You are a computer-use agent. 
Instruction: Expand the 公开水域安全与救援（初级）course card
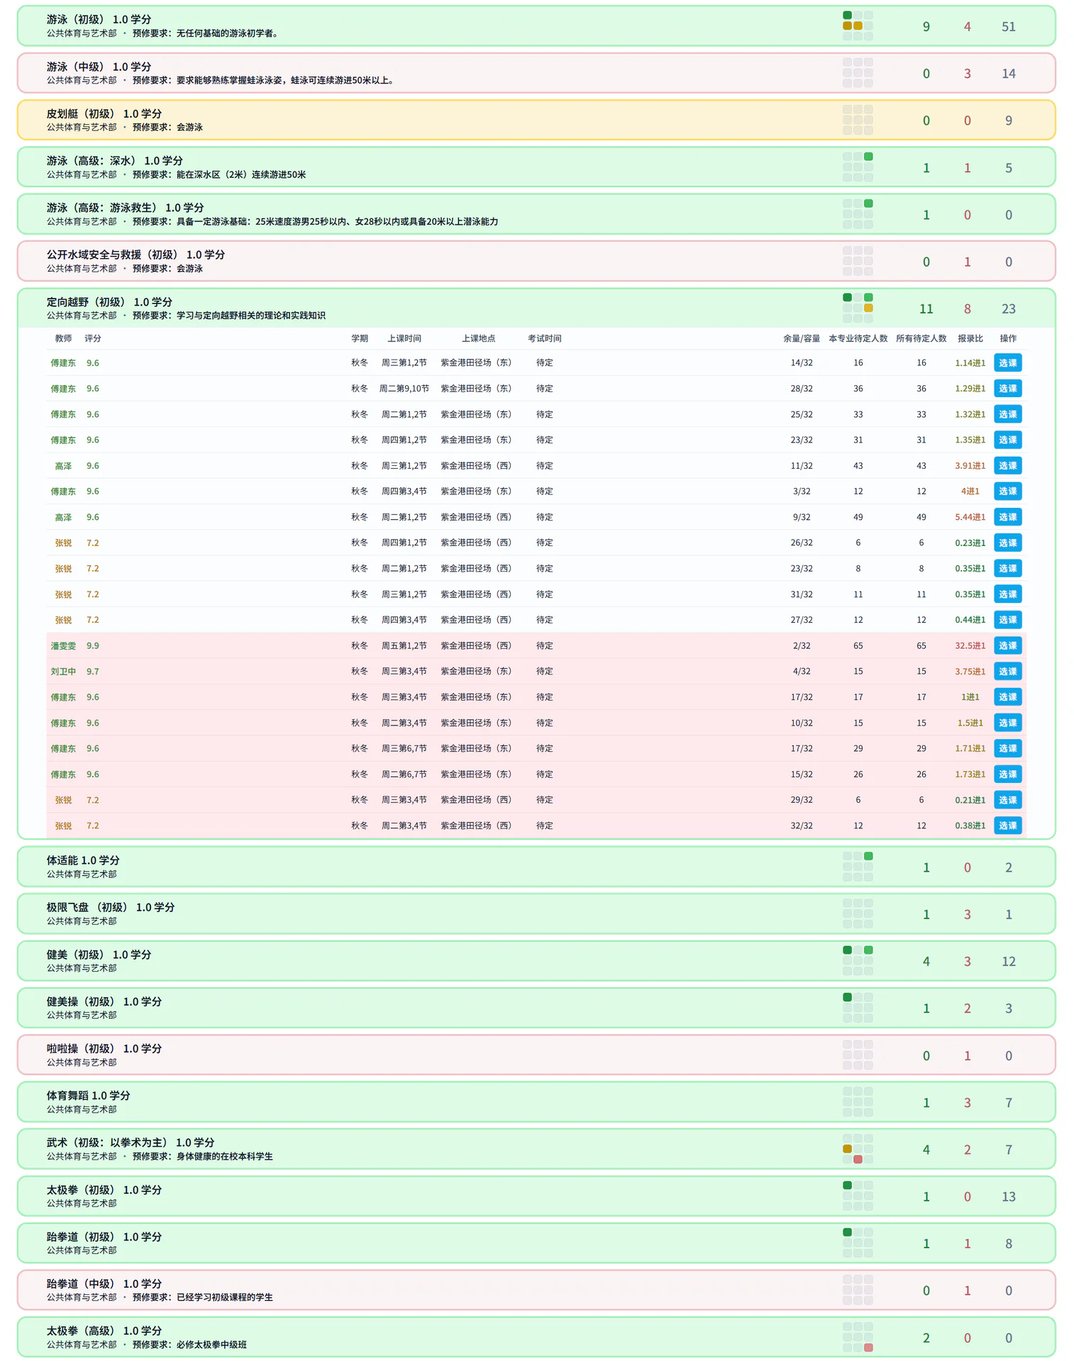(536, 261)
